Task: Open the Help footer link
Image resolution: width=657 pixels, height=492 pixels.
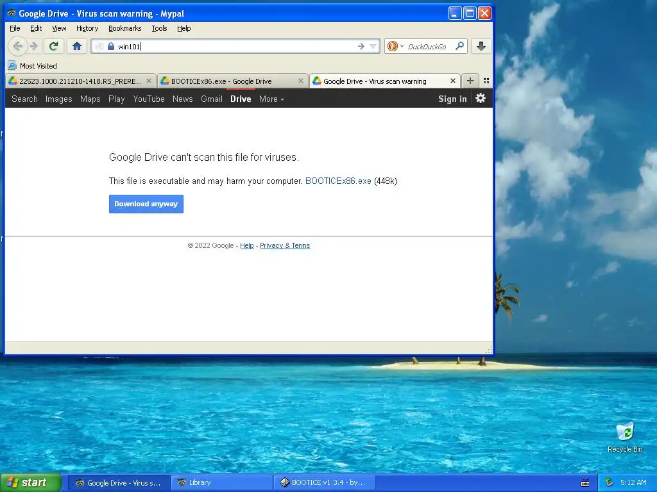Action: 247,245
